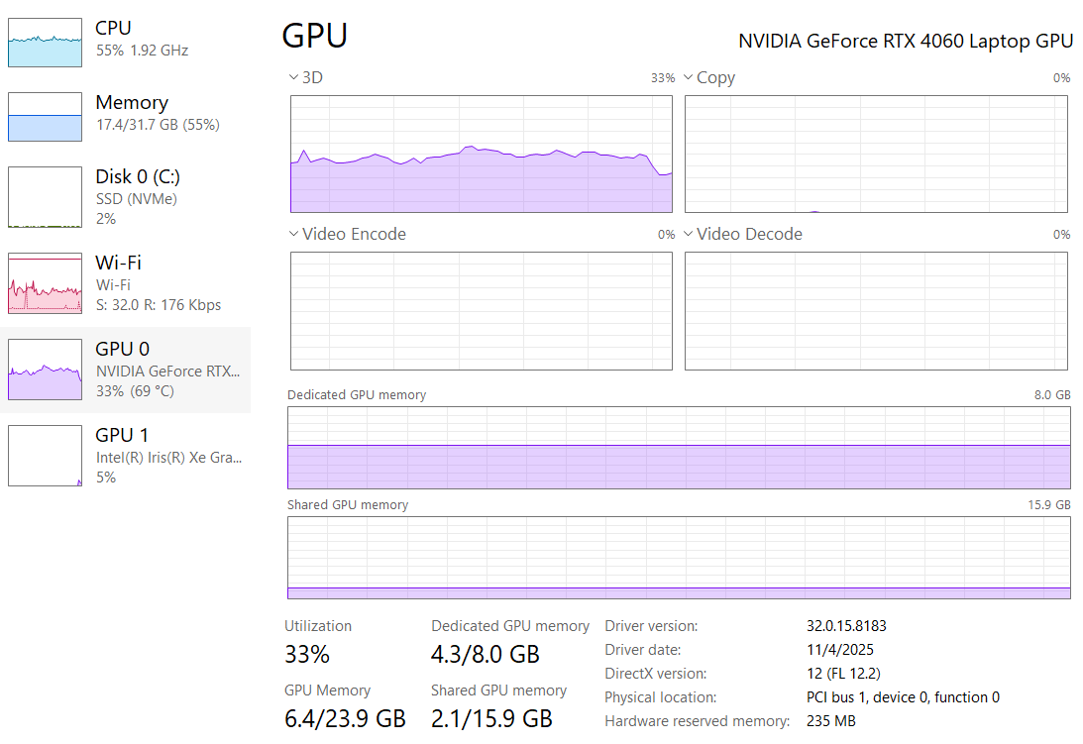Select the Wi-Fi activity thumbnail graph
Image resolution: width=1083 pixels, height=744 pixels.
[x=45, y=282]
